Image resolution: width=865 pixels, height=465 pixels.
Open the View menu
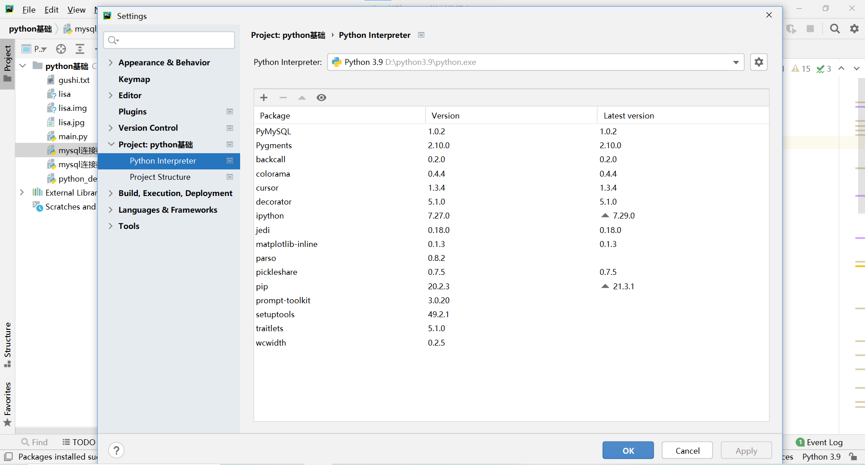(76, 10)
